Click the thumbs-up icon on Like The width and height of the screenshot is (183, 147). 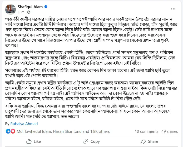click(29, 141)
